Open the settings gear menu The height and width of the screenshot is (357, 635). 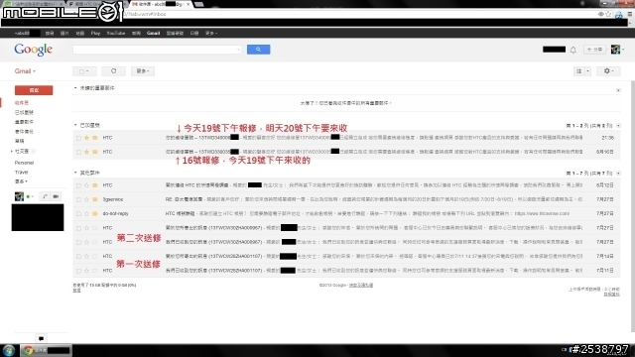click(608, 71)
